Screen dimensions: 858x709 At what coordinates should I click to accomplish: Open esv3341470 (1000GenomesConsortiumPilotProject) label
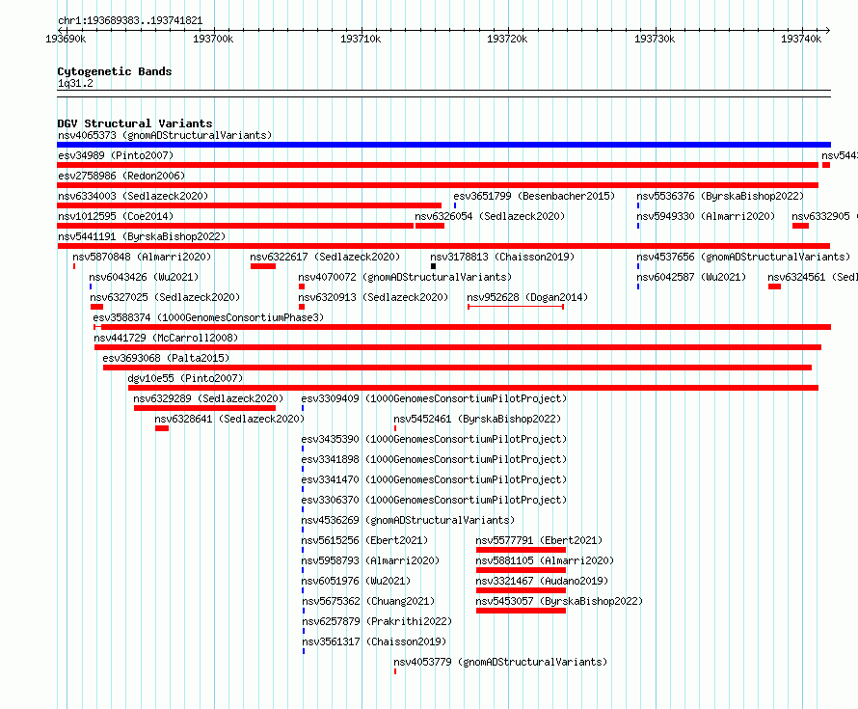tap(434, 479)
